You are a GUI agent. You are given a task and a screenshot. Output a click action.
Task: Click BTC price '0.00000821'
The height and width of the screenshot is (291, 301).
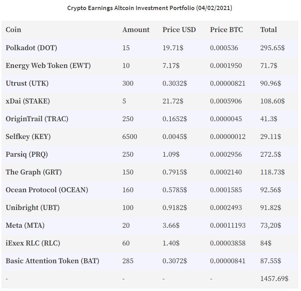[x=228, y=83]
